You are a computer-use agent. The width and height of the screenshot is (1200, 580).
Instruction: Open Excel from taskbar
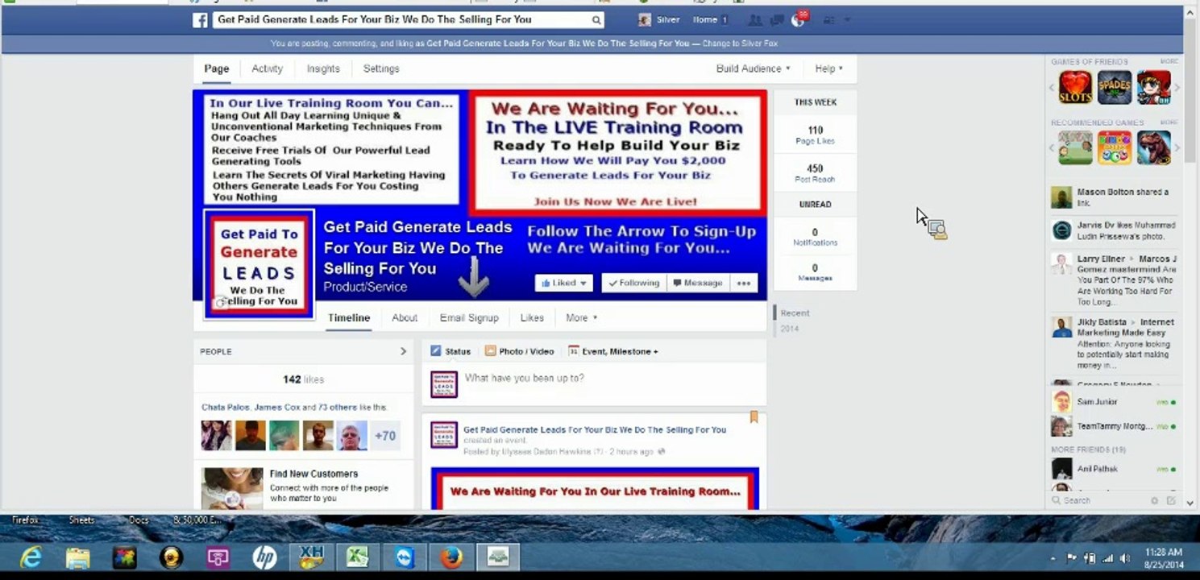point(358,557)
